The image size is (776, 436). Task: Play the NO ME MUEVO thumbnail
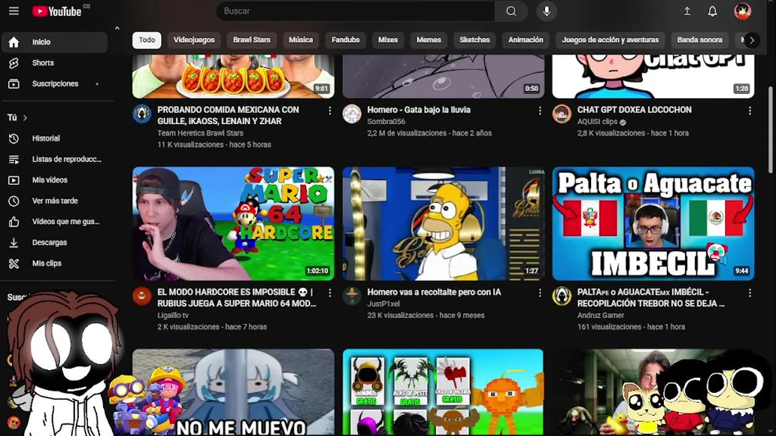click(x=233, y=392)
